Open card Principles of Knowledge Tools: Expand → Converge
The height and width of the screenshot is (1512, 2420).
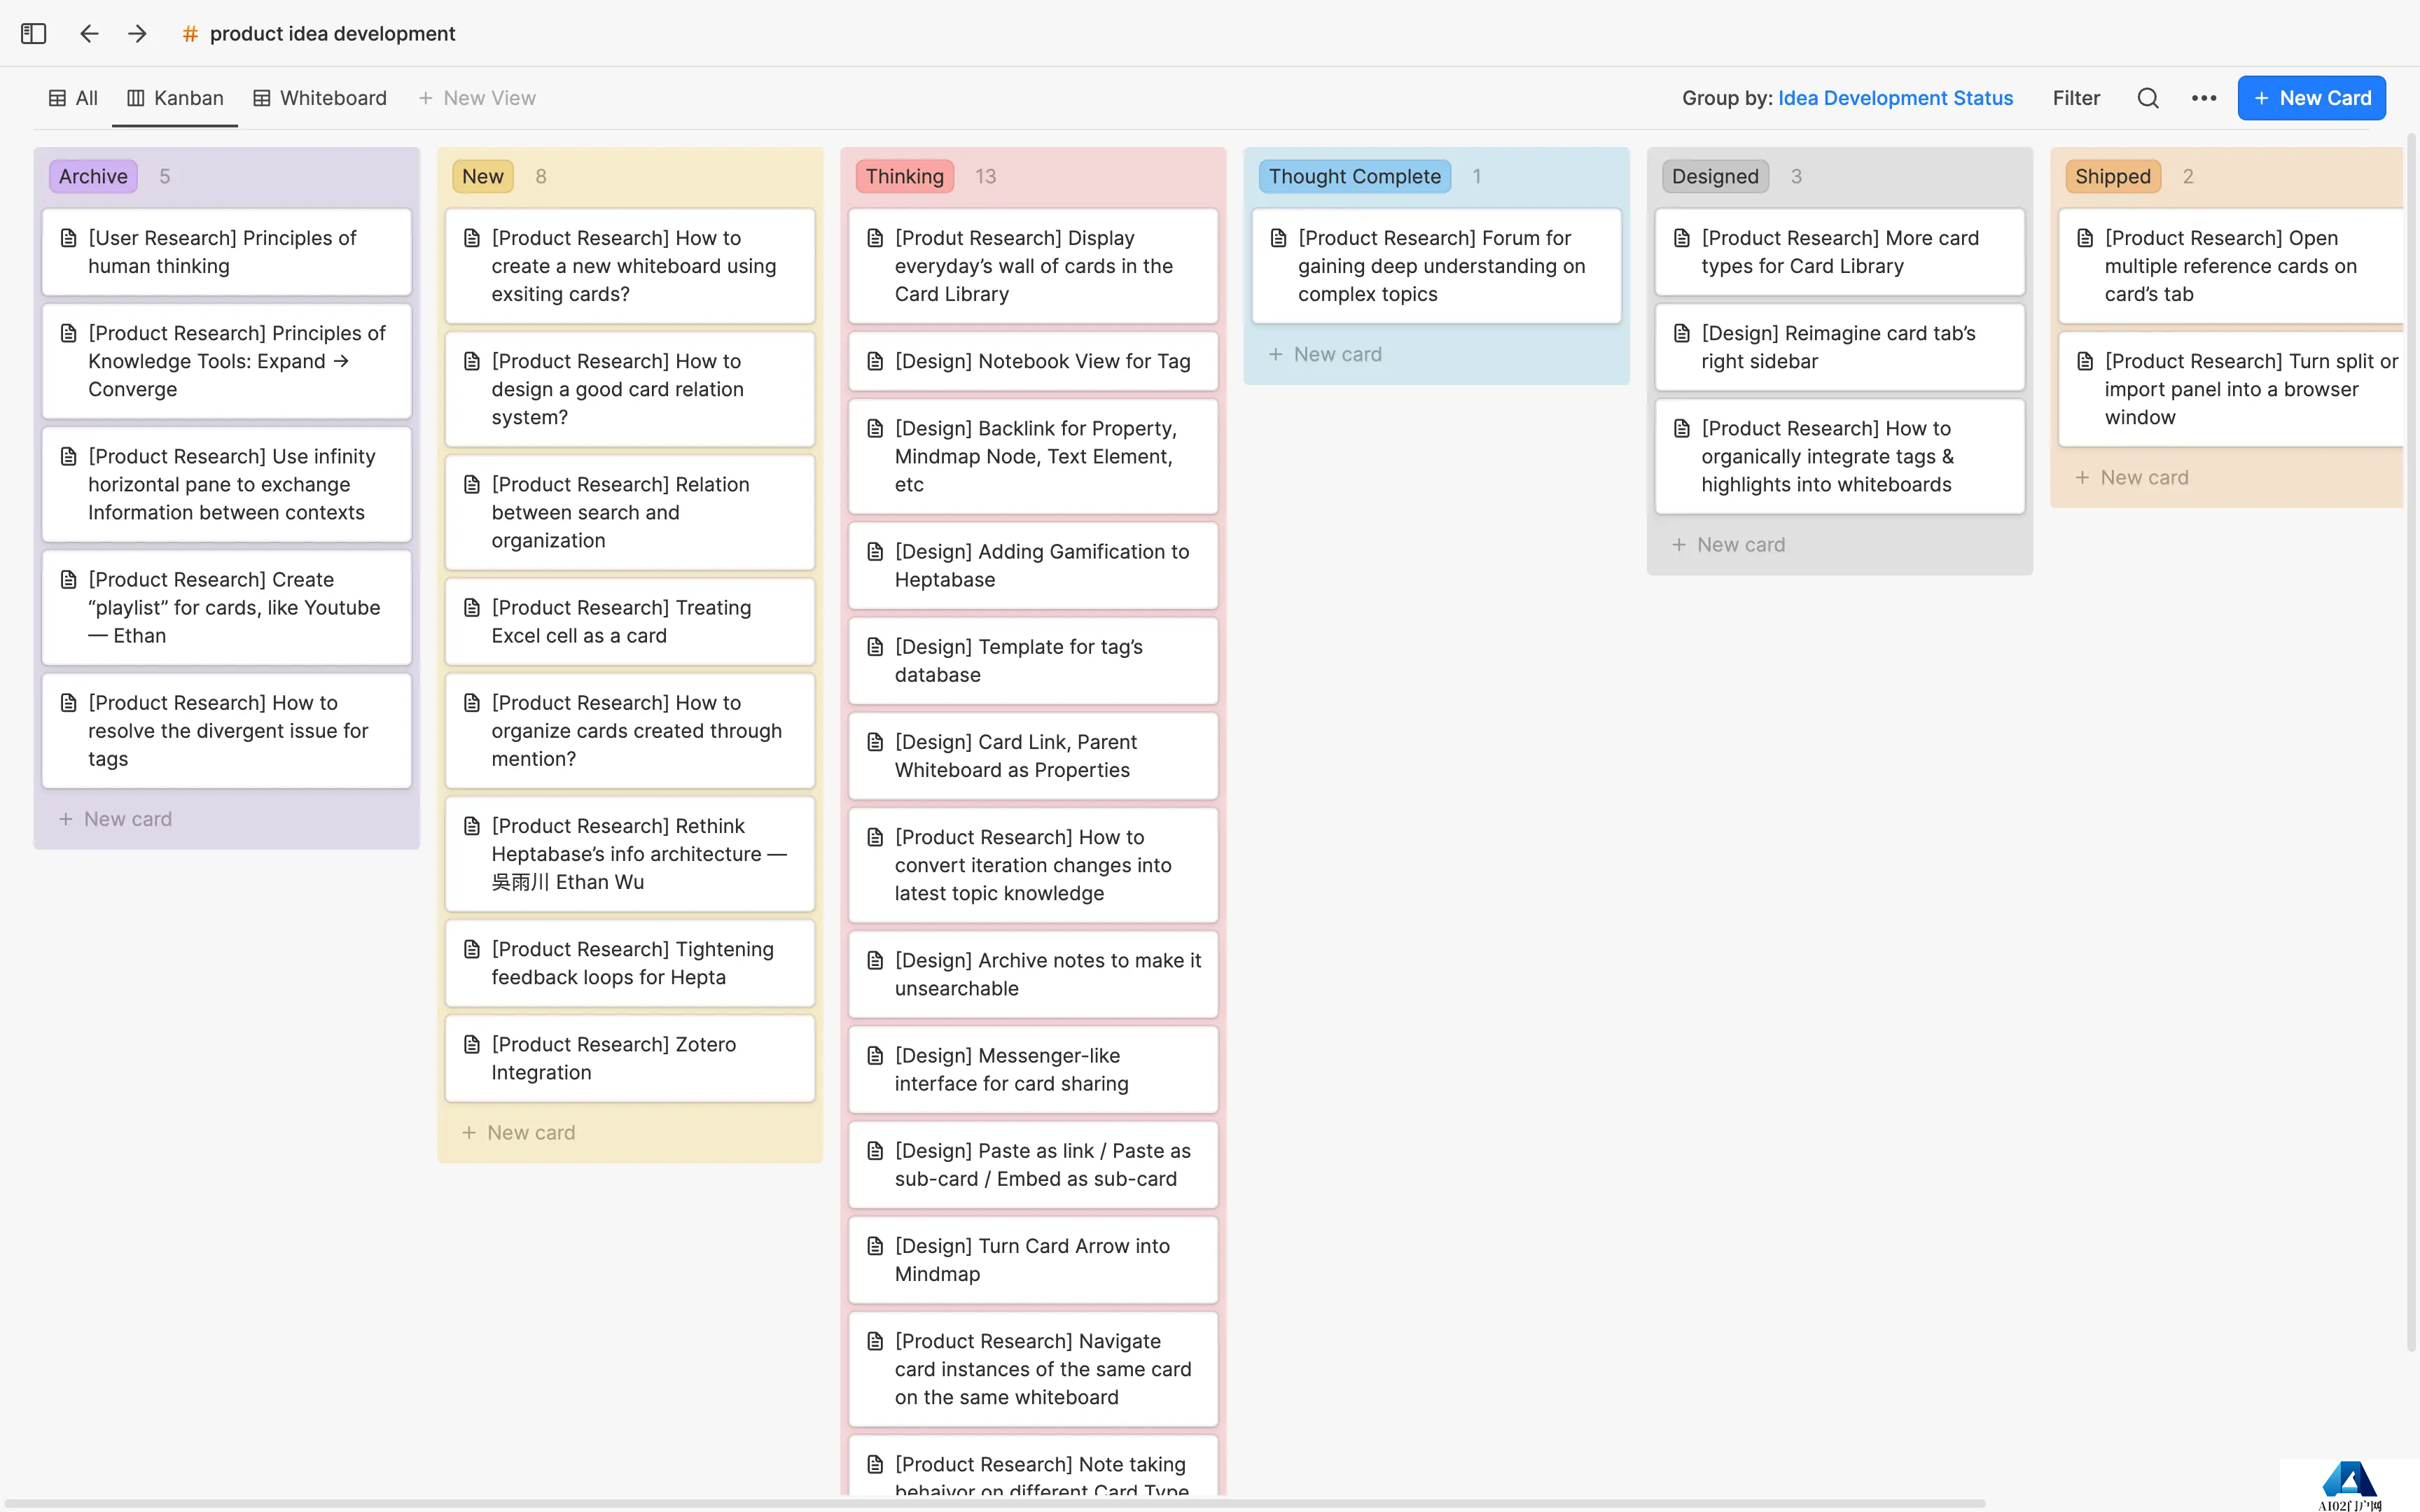click(x=227, y=361)
